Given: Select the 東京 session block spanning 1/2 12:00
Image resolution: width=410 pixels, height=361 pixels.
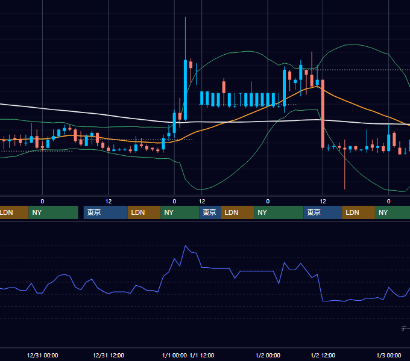Looking at the screenshot, I should point(323,212).
